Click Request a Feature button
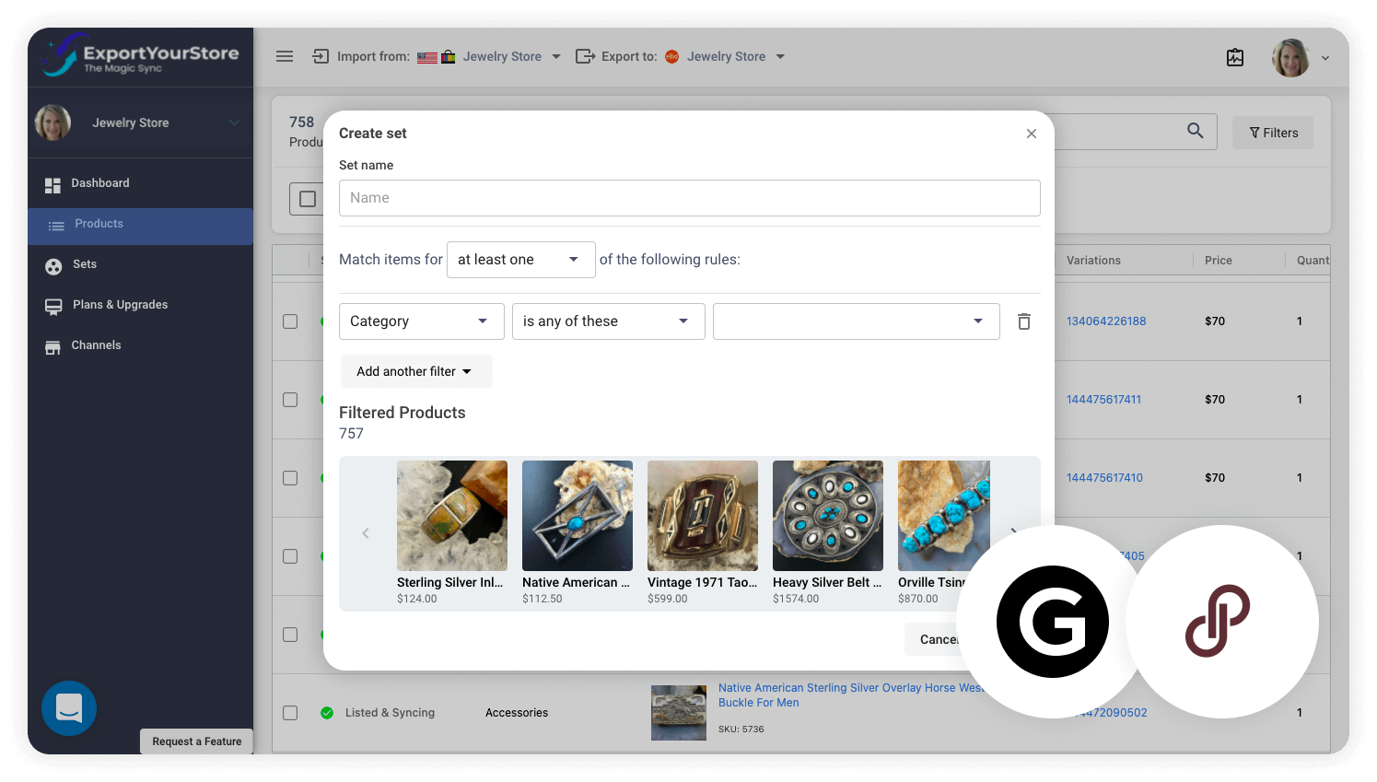Viewport: 1377px width, 782px height. click(196, 741)
